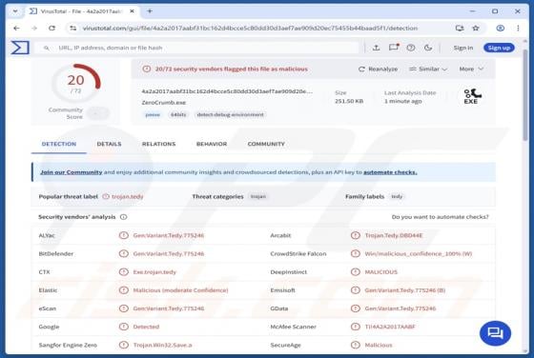Expand the Similar dropdown
This screenshot has width=534, height=358.
point(428,69)
